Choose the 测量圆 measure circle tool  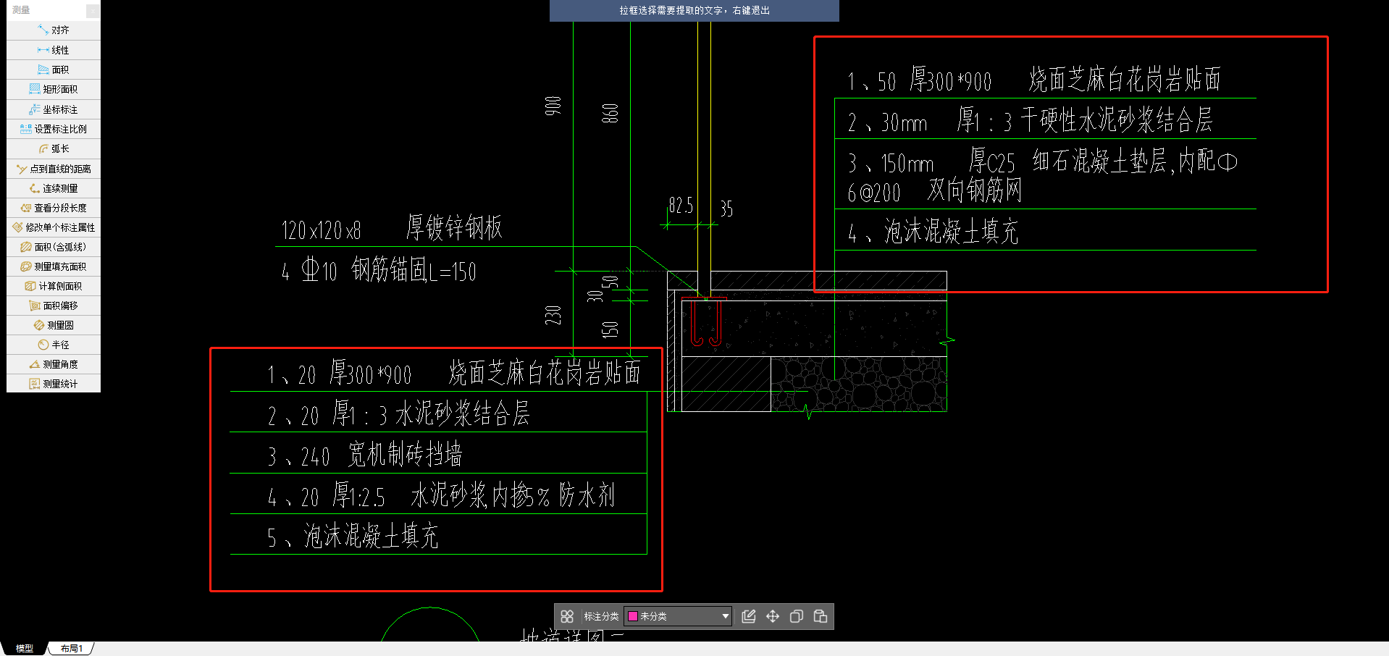[54, 325]
